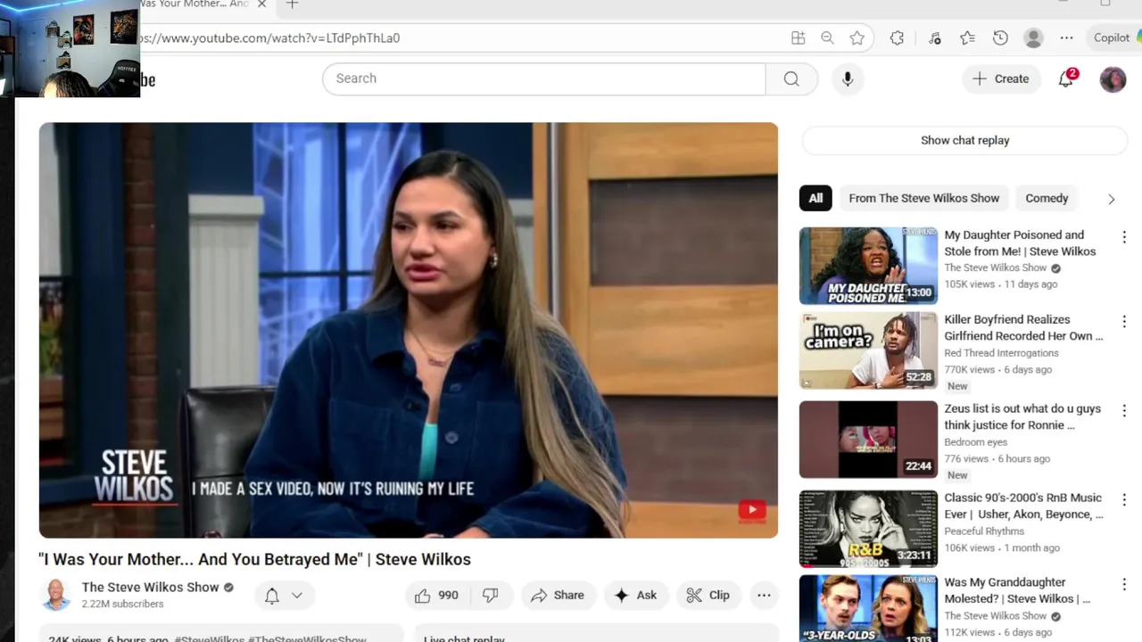Screen dimensions: 1142x642
Task: Select From The Steve Wilkos Show chip
Action: (x=923, y=198)
